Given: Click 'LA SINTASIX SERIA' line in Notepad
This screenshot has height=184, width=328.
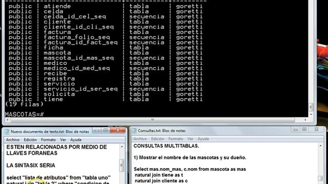Looking at the screenshot, I should pos(31,166).
